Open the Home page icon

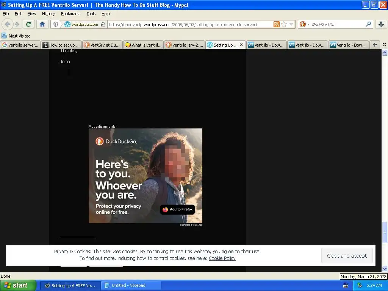coord(42,24)
